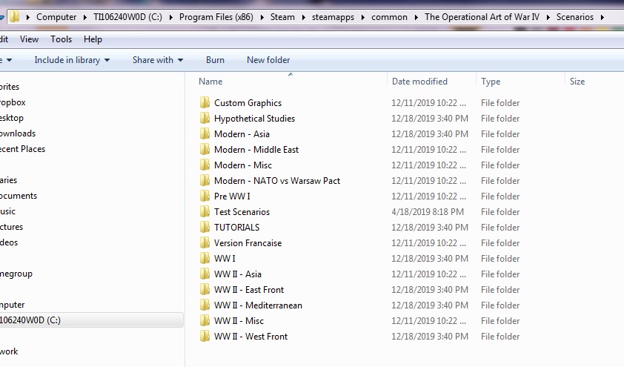Sort by the Type column header

(x=491, y=82)
